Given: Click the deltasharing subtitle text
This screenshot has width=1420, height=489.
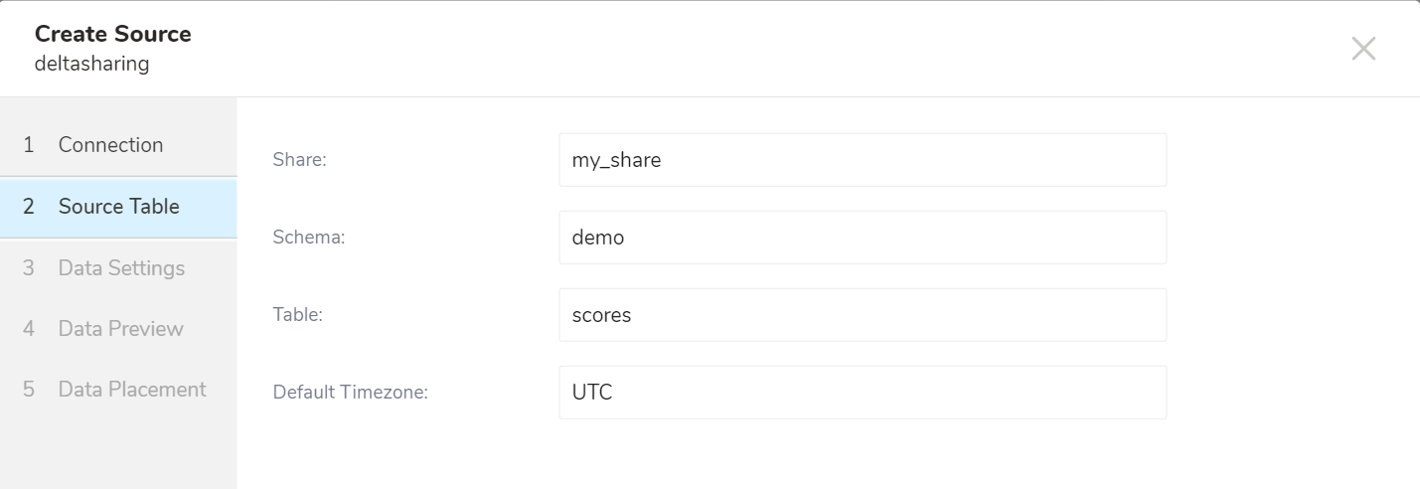Looking at the screenshot, I should click(91, 65).
